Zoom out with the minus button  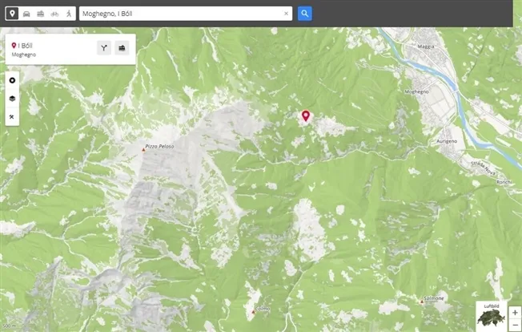(515, 325)
